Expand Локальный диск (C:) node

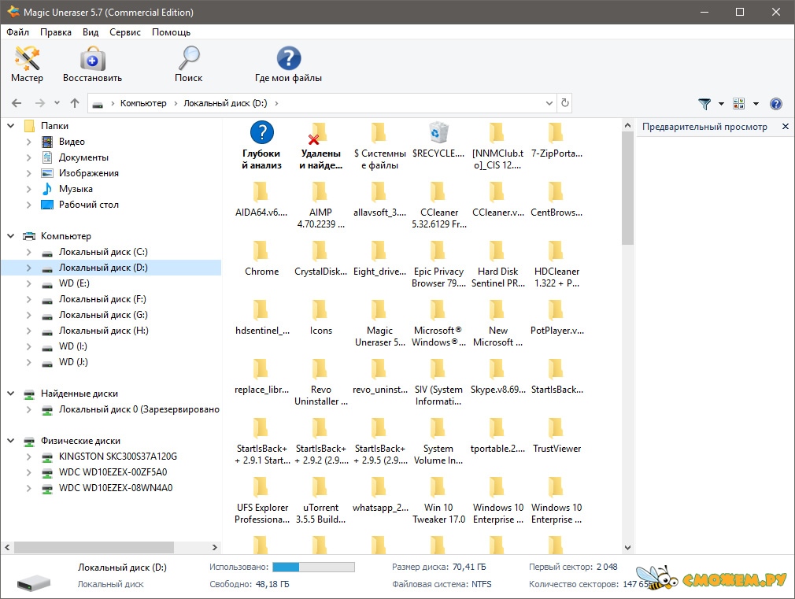(29, 252)
